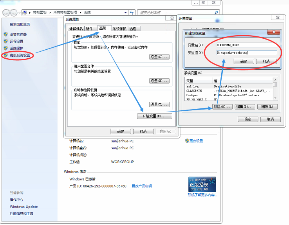Close the 系统属性 dialog
The height and width of the screenshot is (225, 289).
click(172, 18)
